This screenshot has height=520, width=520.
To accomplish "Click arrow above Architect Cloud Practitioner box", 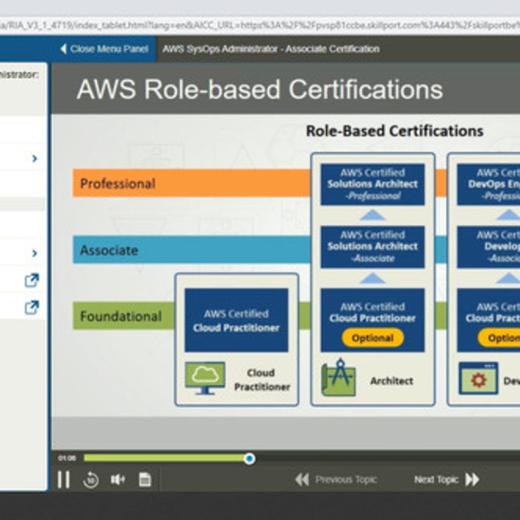I will point(372,278).
